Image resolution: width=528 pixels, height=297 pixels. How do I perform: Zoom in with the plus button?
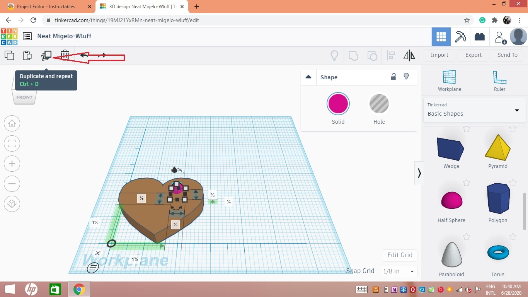12,164
